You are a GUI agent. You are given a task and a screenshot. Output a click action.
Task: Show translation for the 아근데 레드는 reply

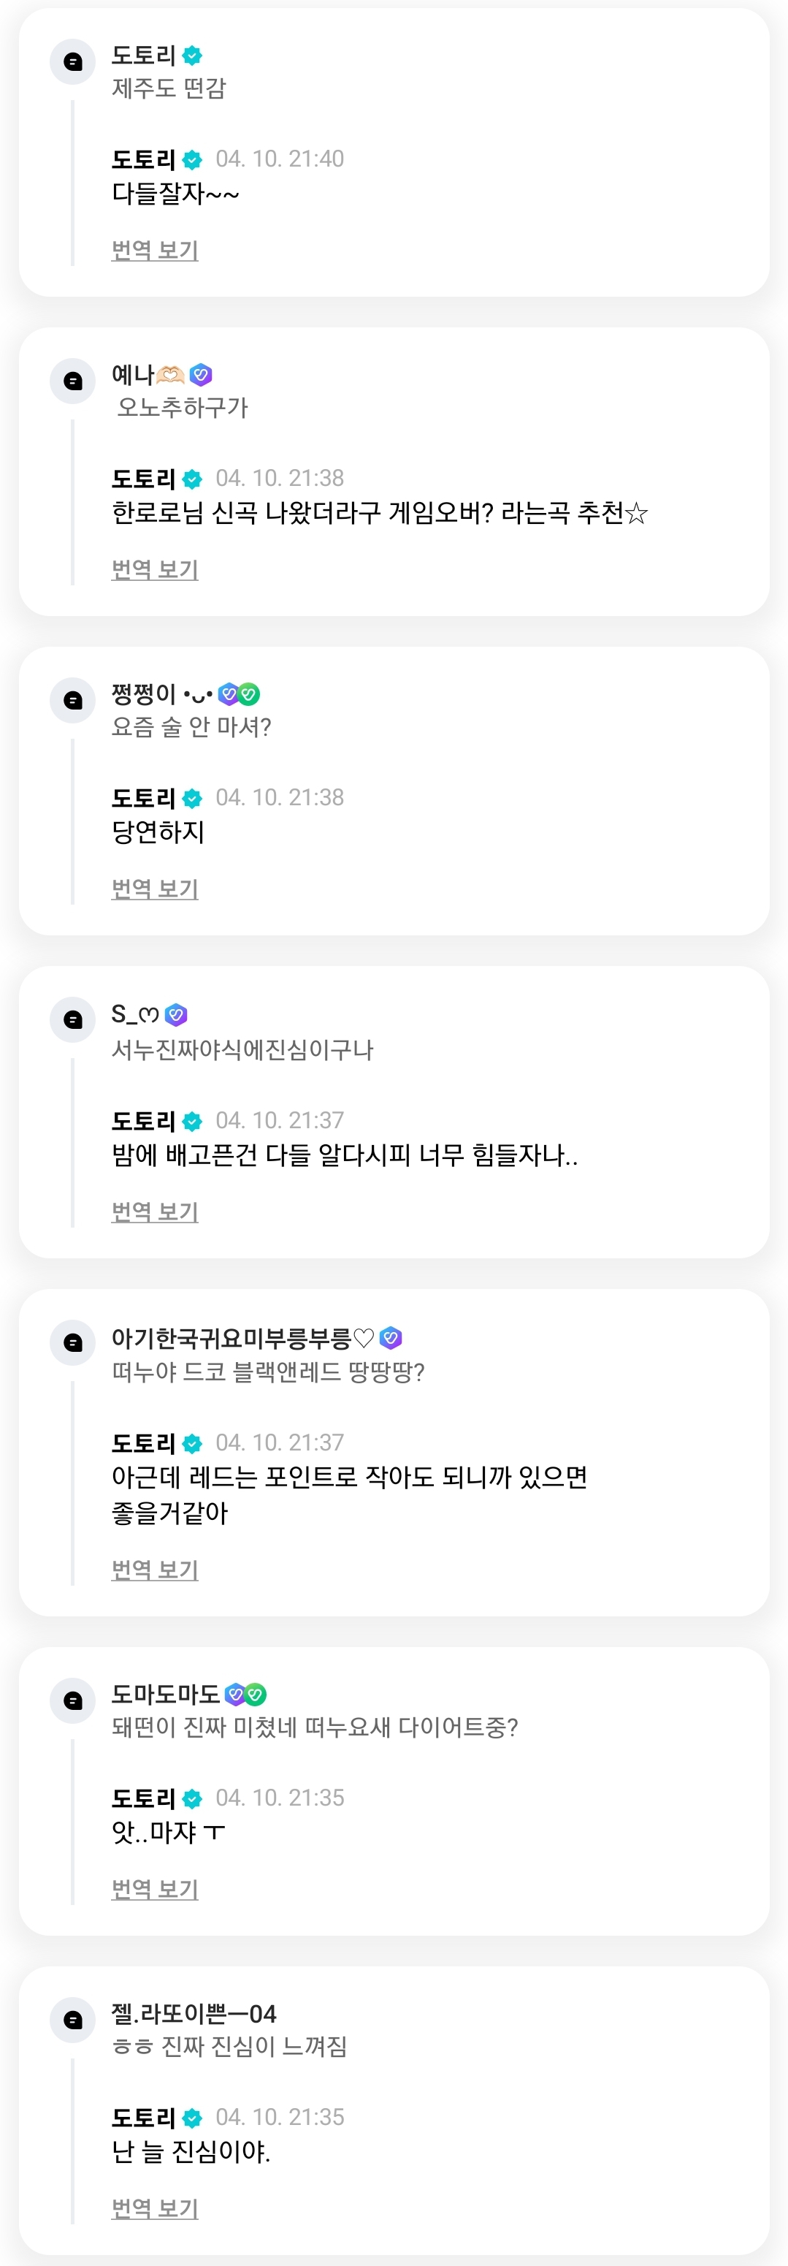pyautogui.click(x=155, y=1570)
